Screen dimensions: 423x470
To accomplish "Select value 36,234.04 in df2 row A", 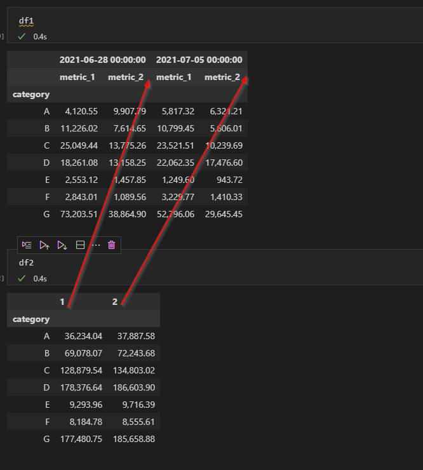I will pos(83,337).
